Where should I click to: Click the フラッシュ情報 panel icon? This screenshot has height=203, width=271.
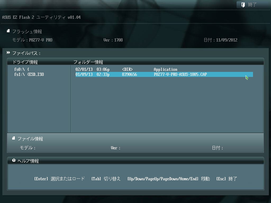coord(8,30)
